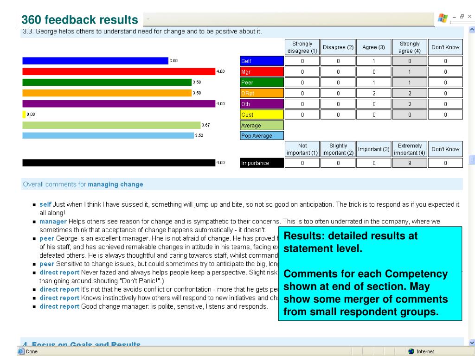
Task: Click the Peer row Agree (3) cell
Action: (x=374, y=83)
